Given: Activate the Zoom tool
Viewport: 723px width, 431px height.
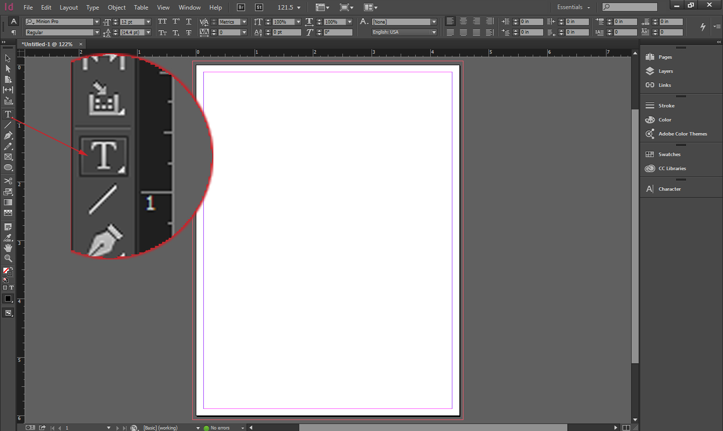Looking at the screenshot, I should [x=8, y=258].
